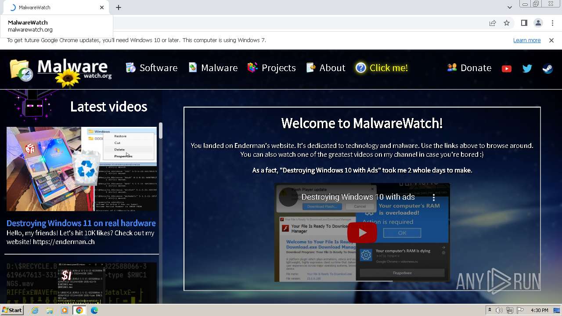562x316 pixels.
Task: Open the Action Center flag icon
Action: [520, 310]
